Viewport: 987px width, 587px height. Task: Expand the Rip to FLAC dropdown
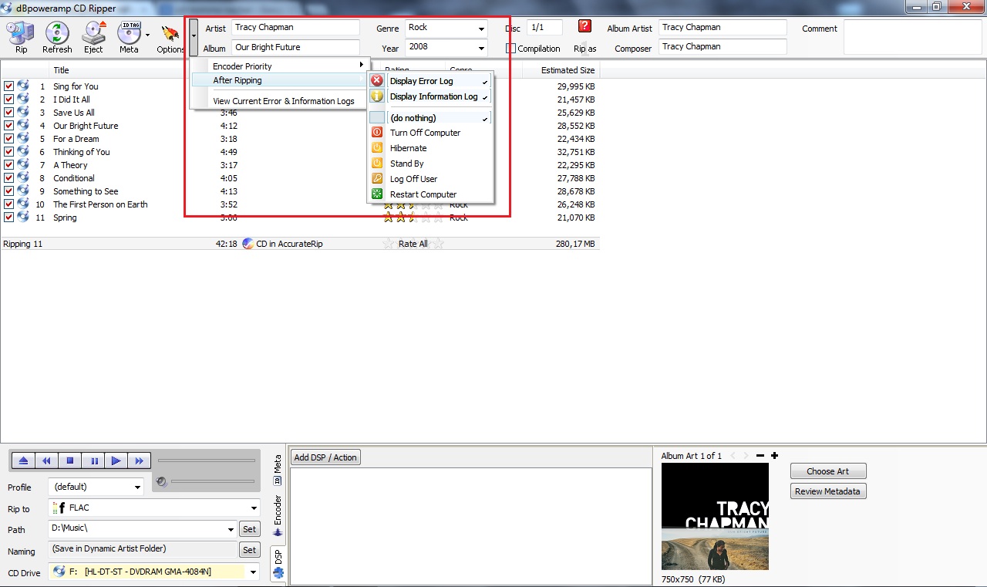[x=254, y=508]
